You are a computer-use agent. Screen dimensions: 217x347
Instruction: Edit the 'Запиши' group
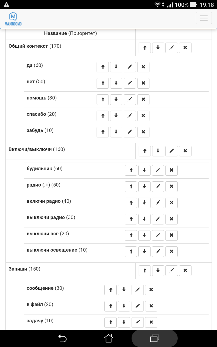[x=172, y=271]
